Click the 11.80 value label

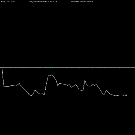point(124,95)
